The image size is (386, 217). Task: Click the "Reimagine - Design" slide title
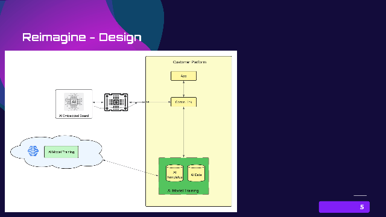82,37
